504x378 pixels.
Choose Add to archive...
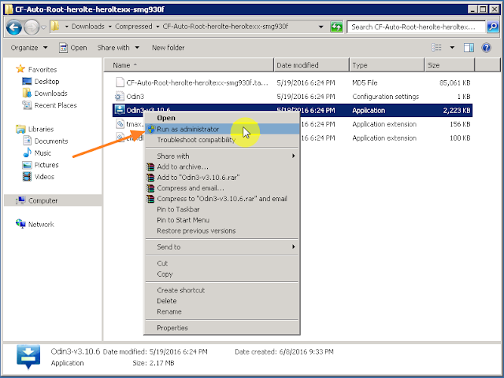(x=222, y=167)
